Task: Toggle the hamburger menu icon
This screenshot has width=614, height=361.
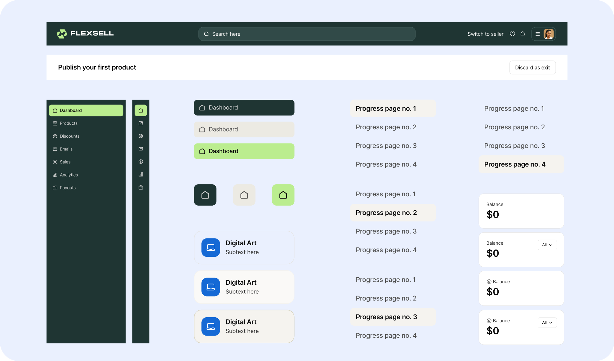Action: 537,34
